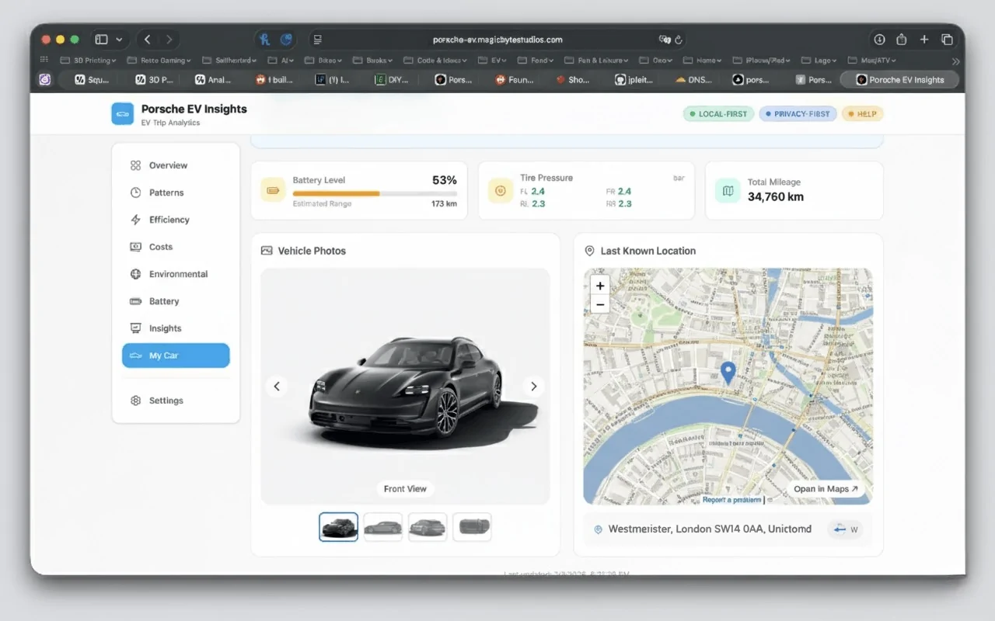This screenshot has height=621, width=995.
Task: Open the Retro Gaming bookmarks folder
Action: 159,60
